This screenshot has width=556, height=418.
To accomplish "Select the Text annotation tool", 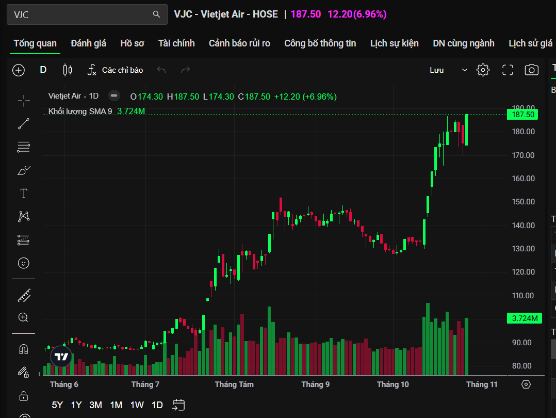I will coord(24,194).
